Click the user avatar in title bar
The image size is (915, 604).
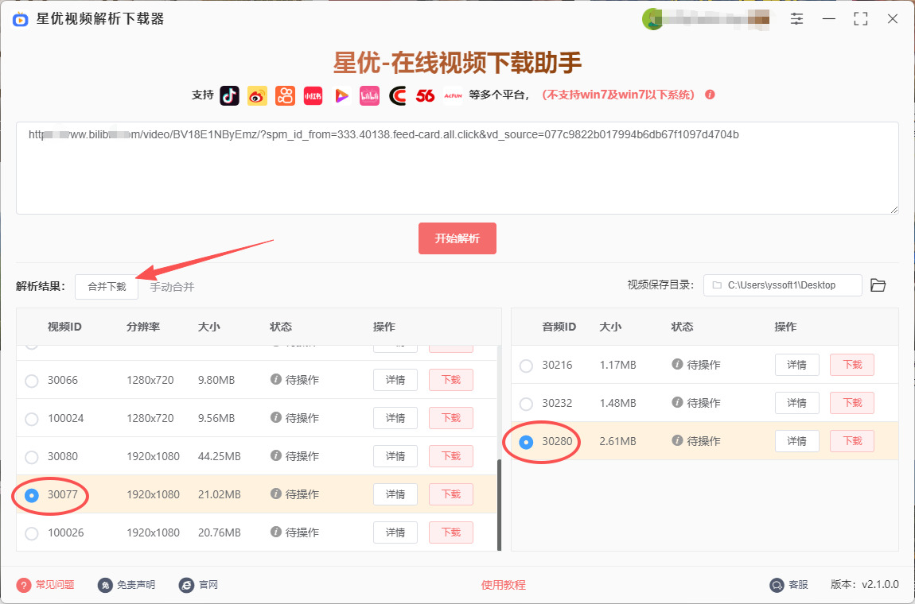652,19
